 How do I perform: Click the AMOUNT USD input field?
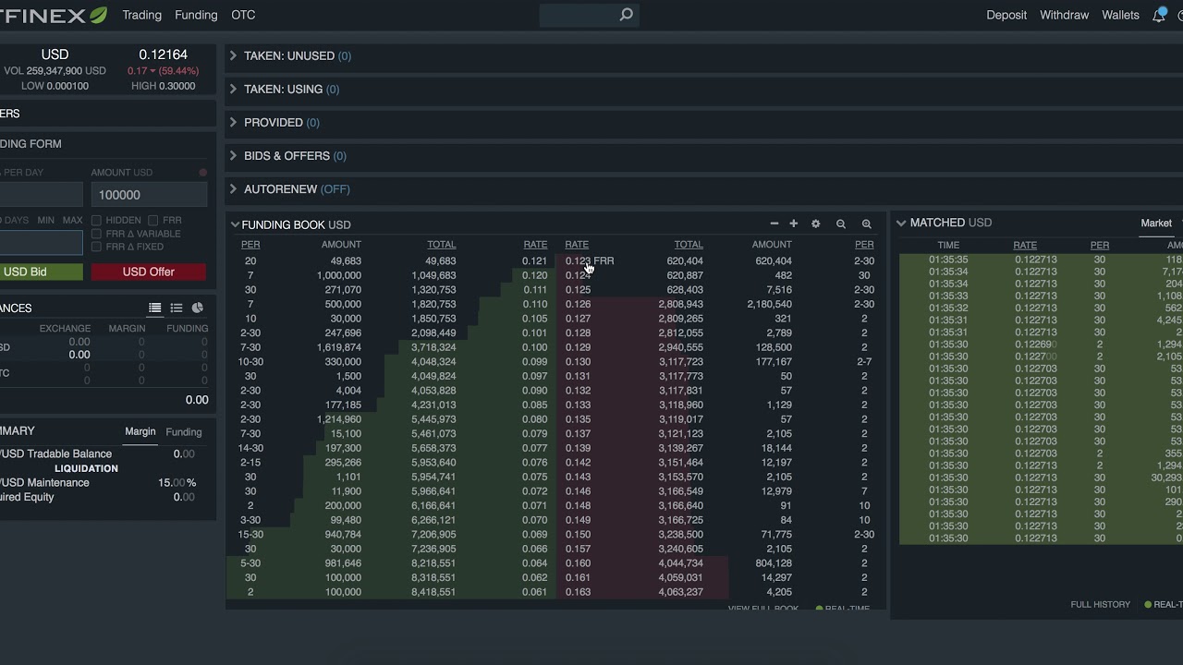(149, 195)
